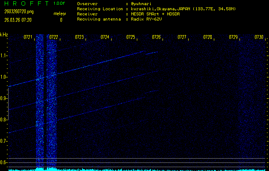Click the 1.0 kHz axis tick label
269x171 pixels.
[x=4, y=77]
